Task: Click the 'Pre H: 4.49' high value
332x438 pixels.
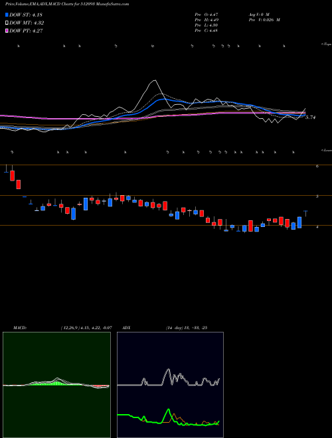Action: point(207,20)
